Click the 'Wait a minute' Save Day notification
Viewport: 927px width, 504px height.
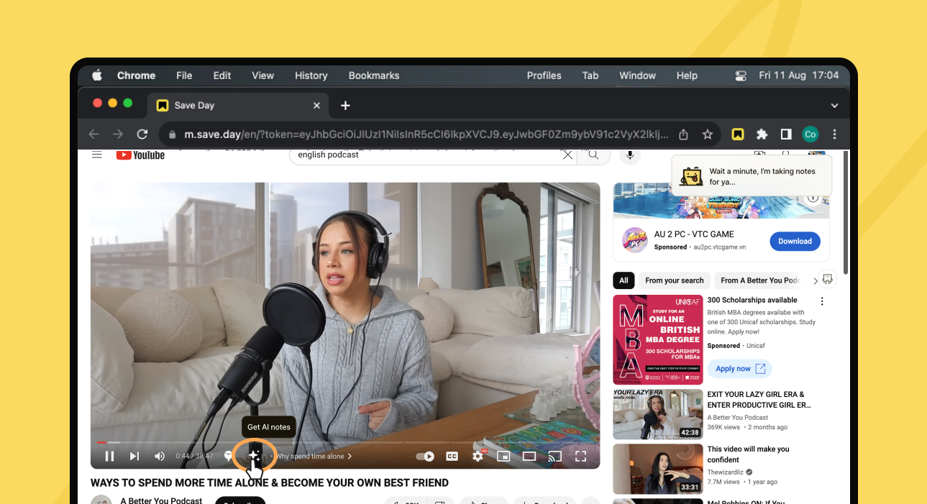(x=752, y=176)
